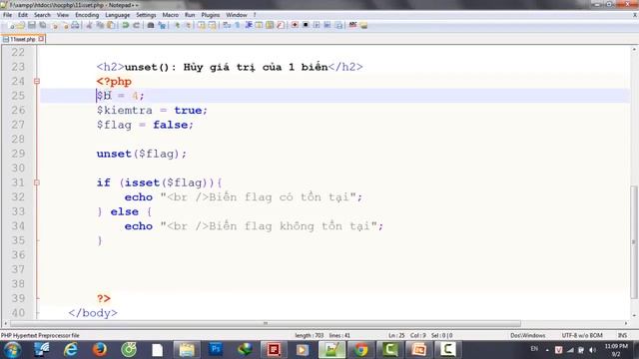Undo last edit with green arrow
This screenshot has width=639, height=359.
(x=126, y=25)
